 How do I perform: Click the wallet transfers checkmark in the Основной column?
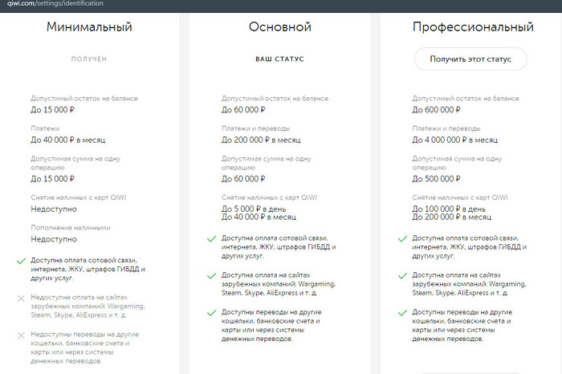coord(210,311)
